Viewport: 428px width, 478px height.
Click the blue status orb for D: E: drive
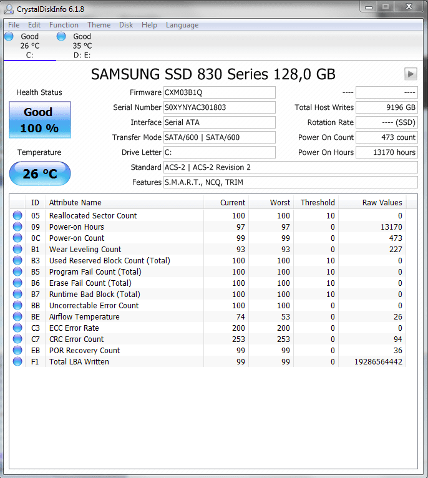(x=61, y=36)
